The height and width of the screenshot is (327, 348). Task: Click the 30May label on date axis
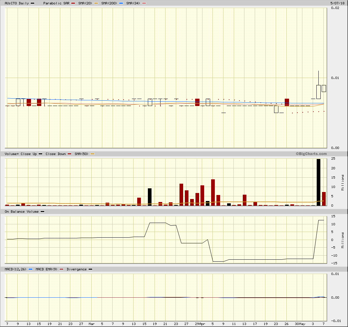[x=300, y=324]
